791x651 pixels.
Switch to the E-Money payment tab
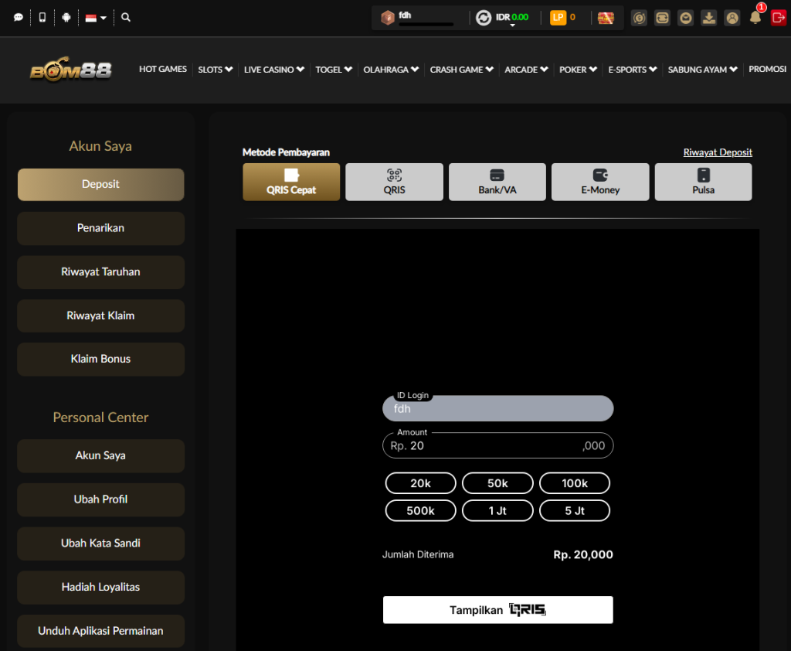pyautogui.click(x=600, y=182)
